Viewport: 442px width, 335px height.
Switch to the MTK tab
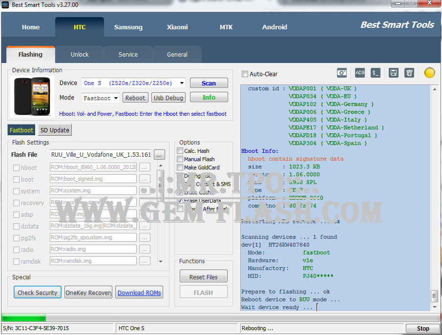coord(226,27)
